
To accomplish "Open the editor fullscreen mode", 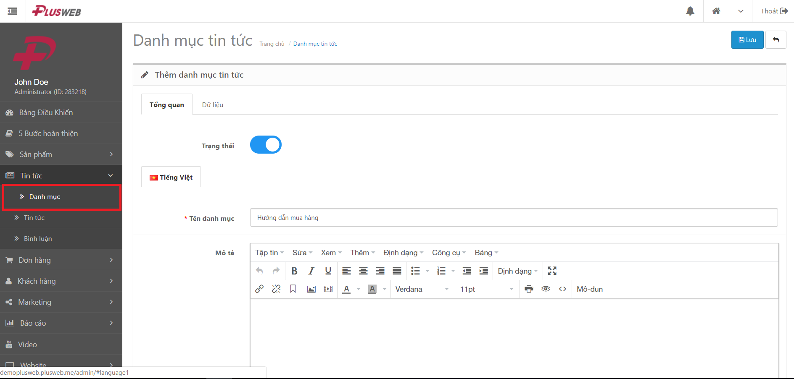I will (552, 271).
